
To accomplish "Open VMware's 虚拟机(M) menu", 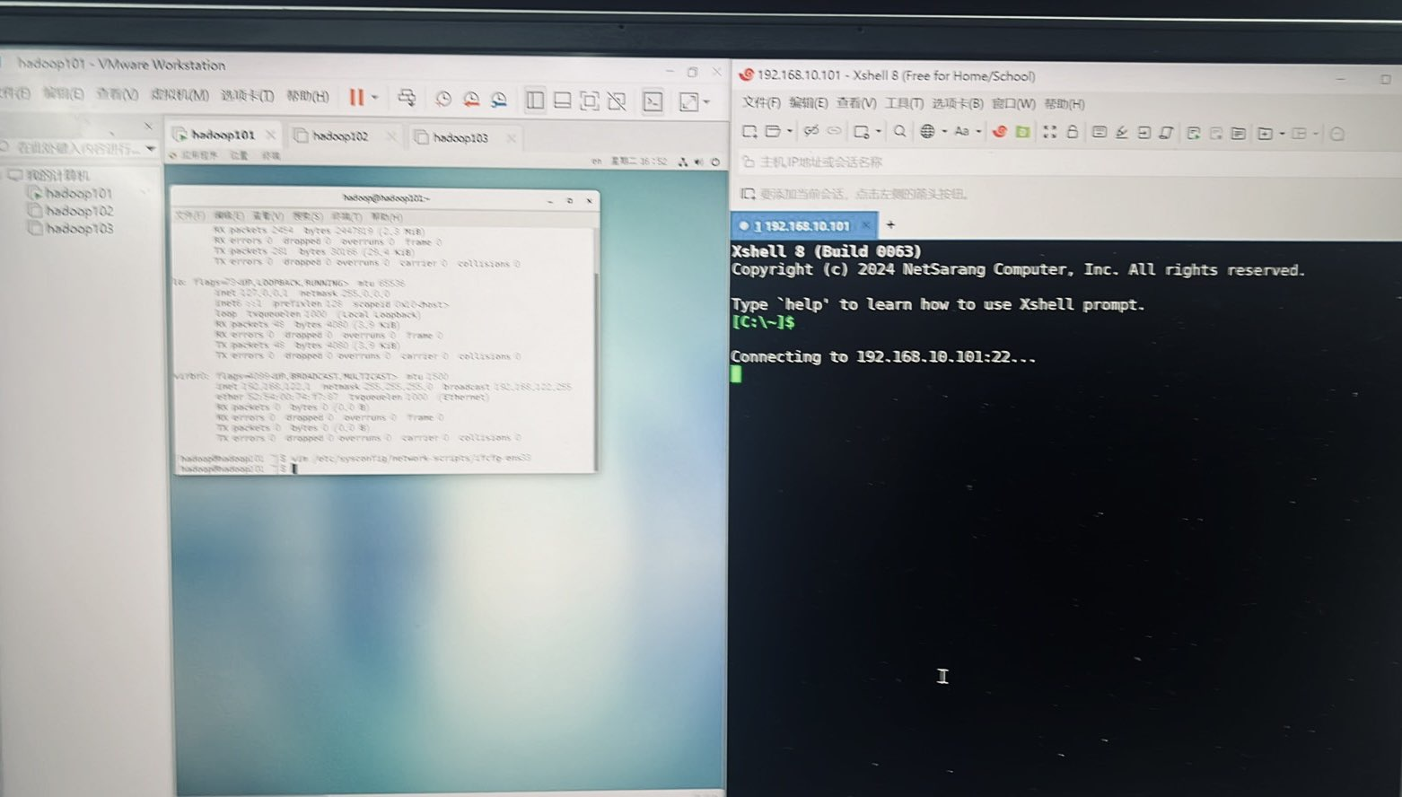I will click(180, 95).
